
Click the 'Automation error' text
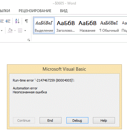(25, 88)
